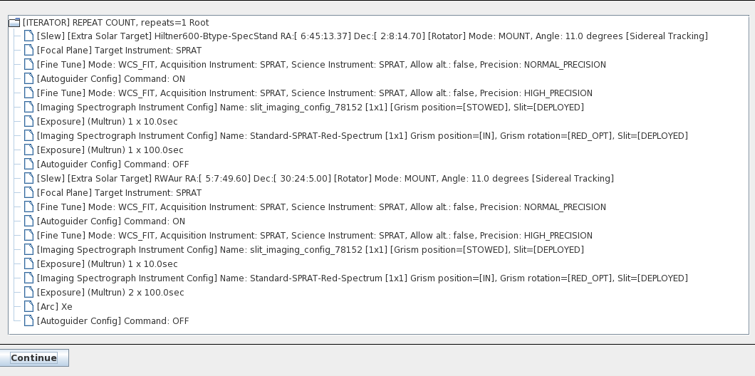Screen dimensions: 755x376
Task: Click the file icon beside Exposure 2 x 100.0sec
Action: coord(29,293)
